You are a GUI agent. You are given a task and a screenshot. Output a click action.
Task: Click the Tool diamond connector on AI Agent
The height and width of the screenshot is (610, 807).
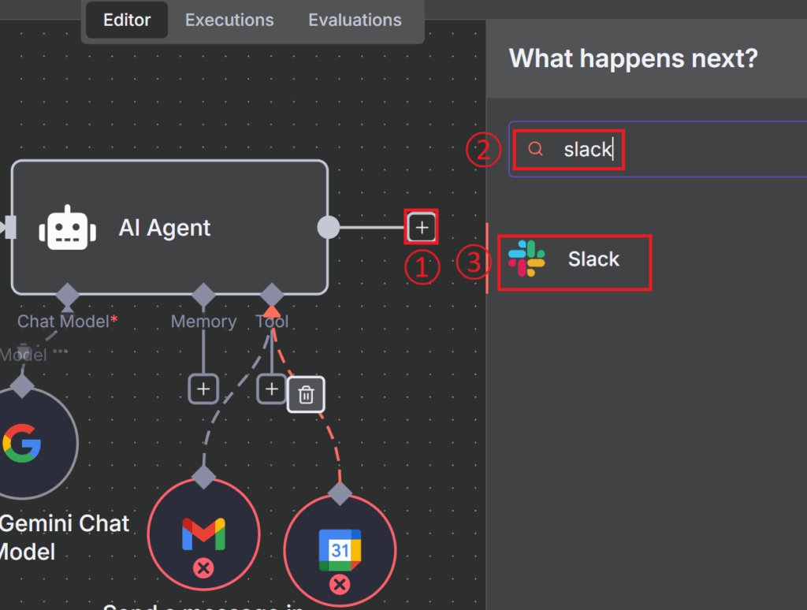pyautogui.click(x=272, y=294)
